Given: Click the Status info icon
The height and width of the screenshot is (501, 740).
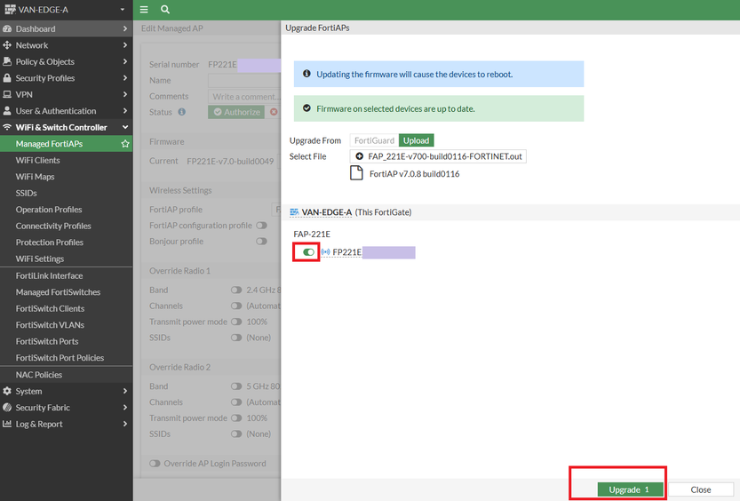Looking at the screenshot, I should point(182,112).
